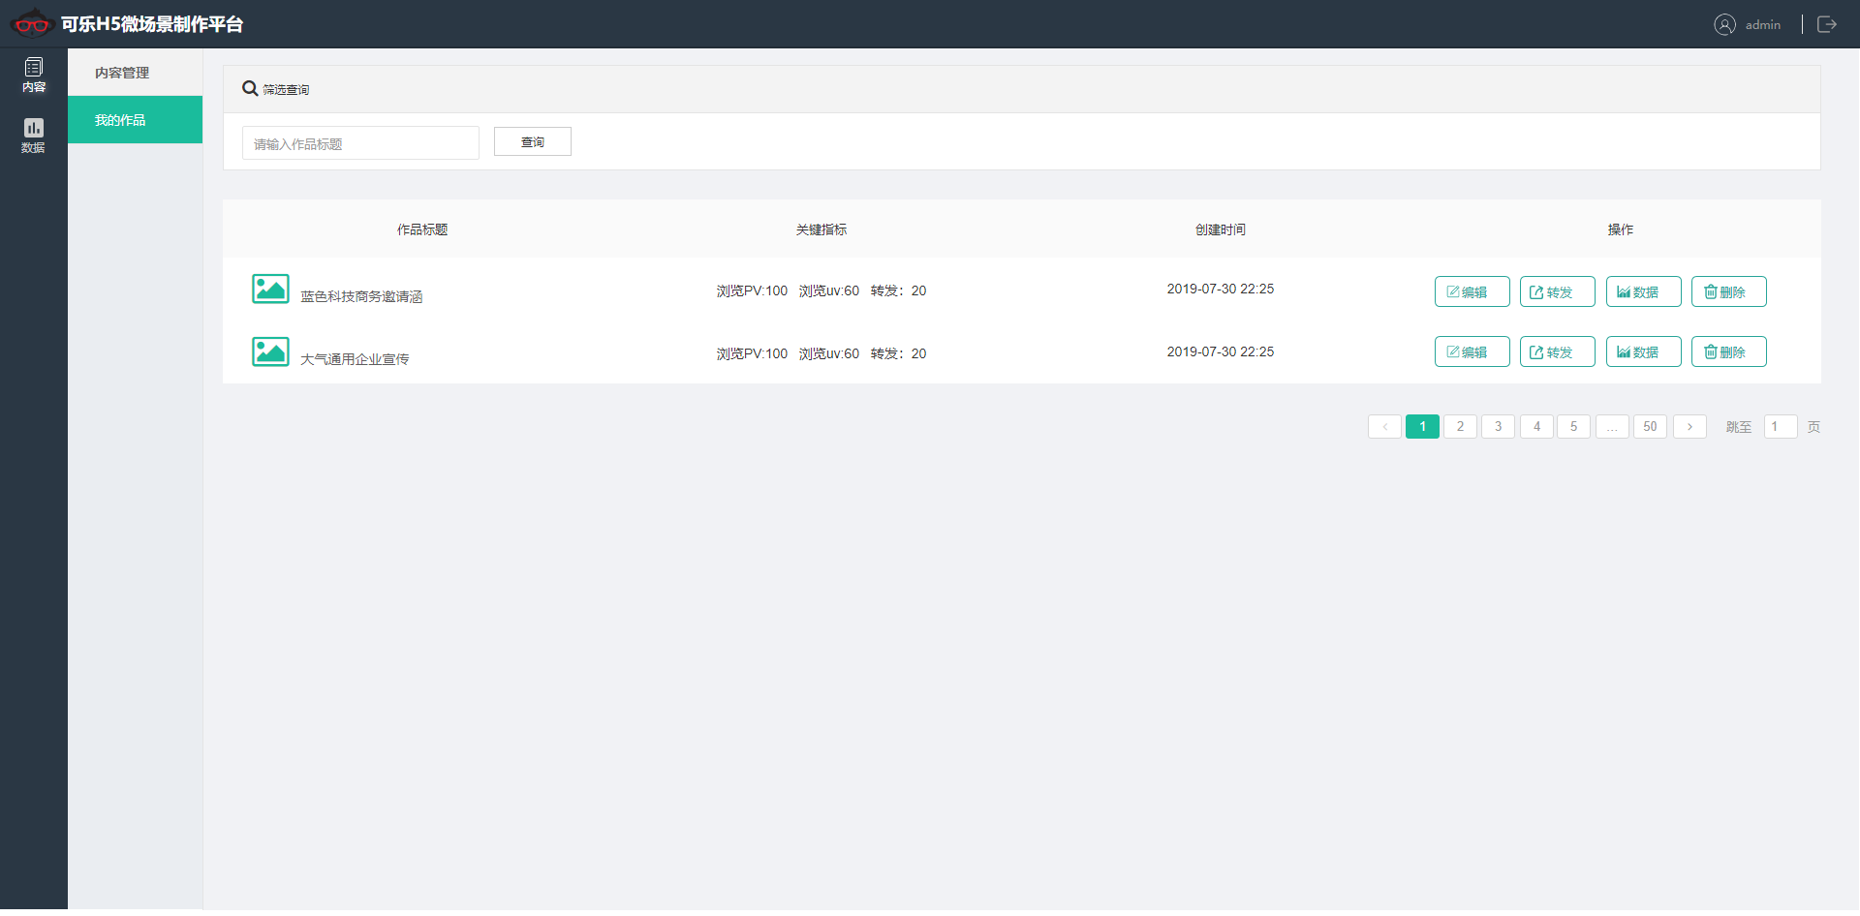Go to page 2
Screen dimensions: 1860x916
(1460, 426)
